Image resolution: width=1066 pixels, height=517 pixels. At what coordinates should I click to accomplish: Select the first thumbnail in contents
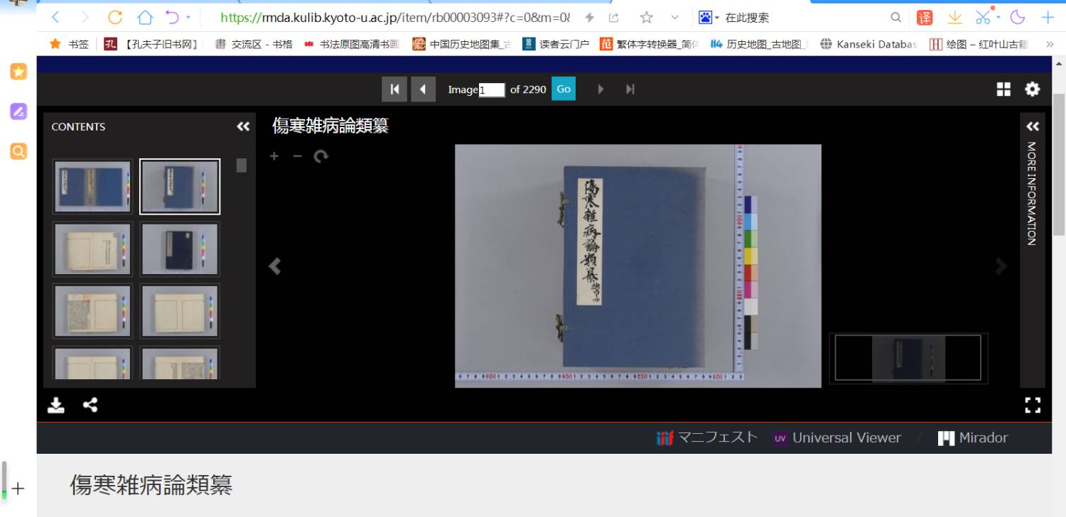pyautogui.click(x=92, y=187)
